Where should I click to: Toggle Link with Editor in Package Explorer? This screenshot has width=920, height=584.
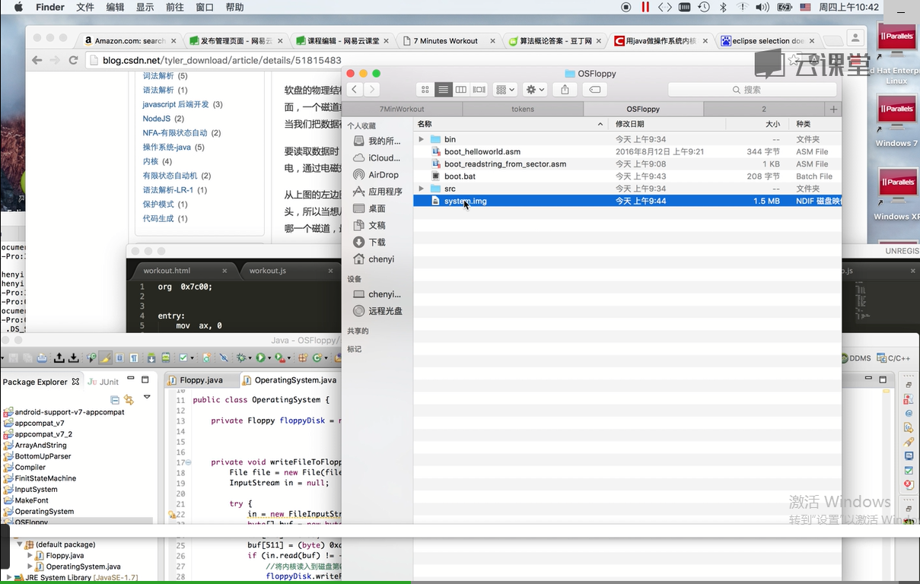(129, 399)
